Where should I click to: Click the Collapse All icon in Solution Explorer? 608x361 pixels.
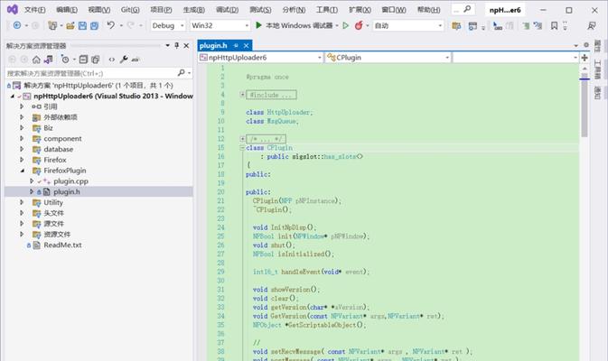pyautogui.click(x=83, y=60)
